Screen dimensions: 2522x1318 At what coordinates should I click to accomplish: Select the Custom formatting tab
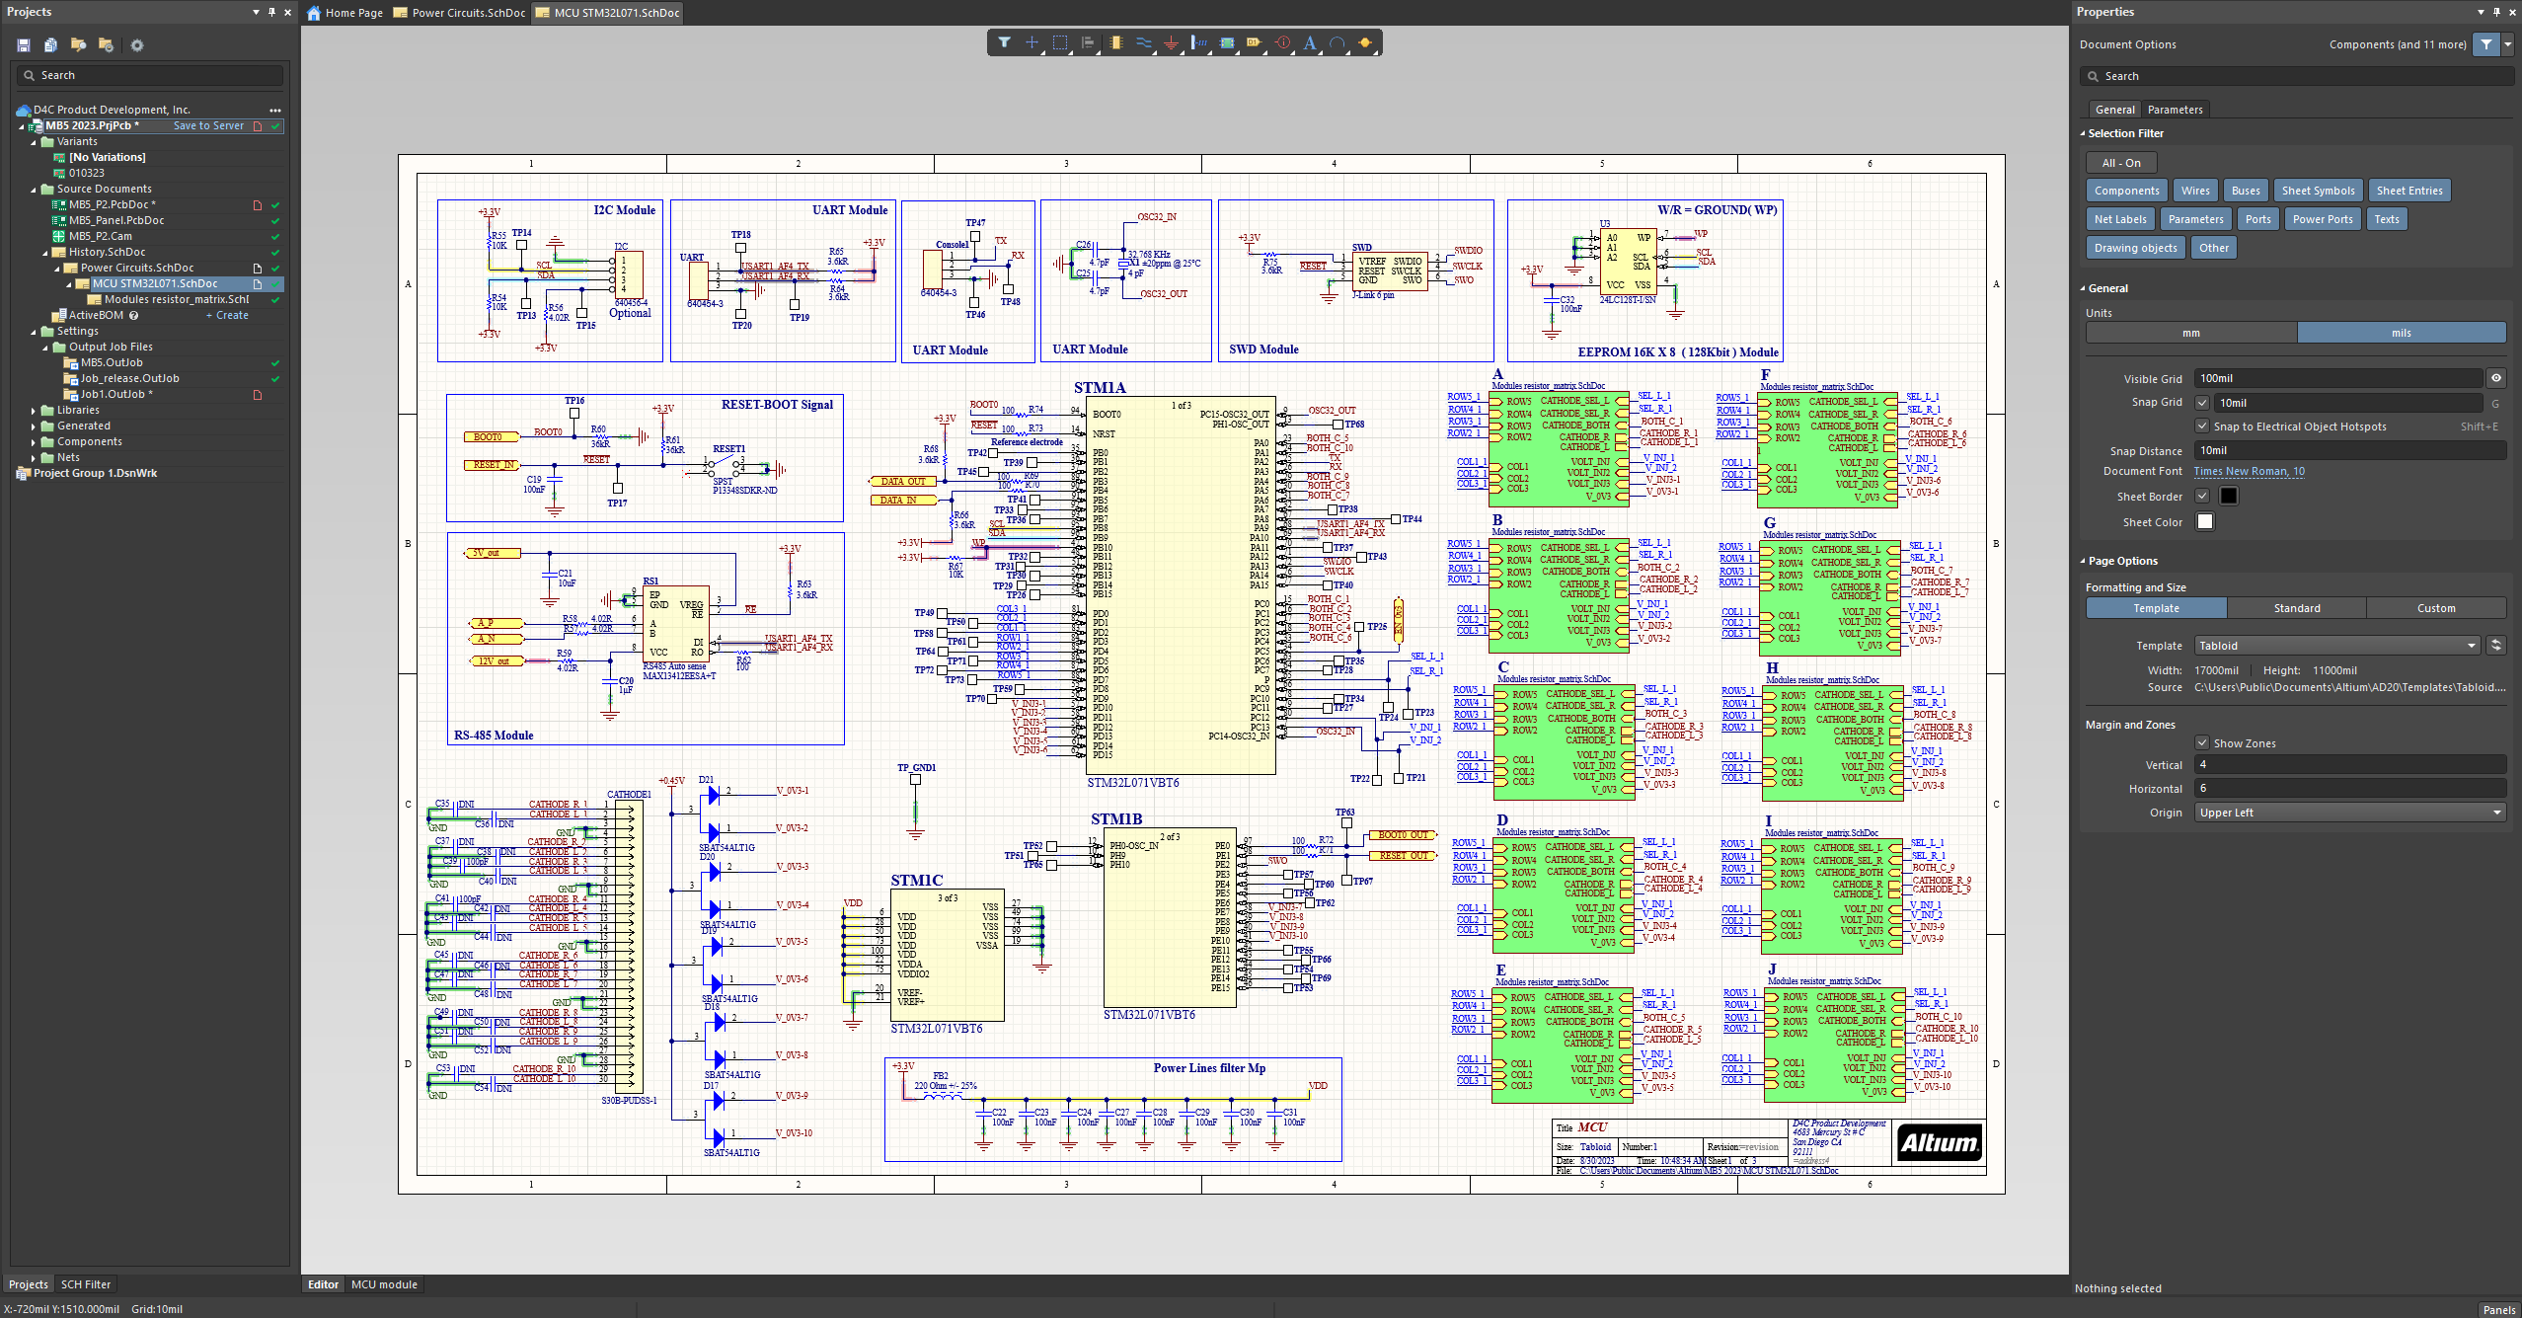pyautogui.click(x=2436, y=608)
